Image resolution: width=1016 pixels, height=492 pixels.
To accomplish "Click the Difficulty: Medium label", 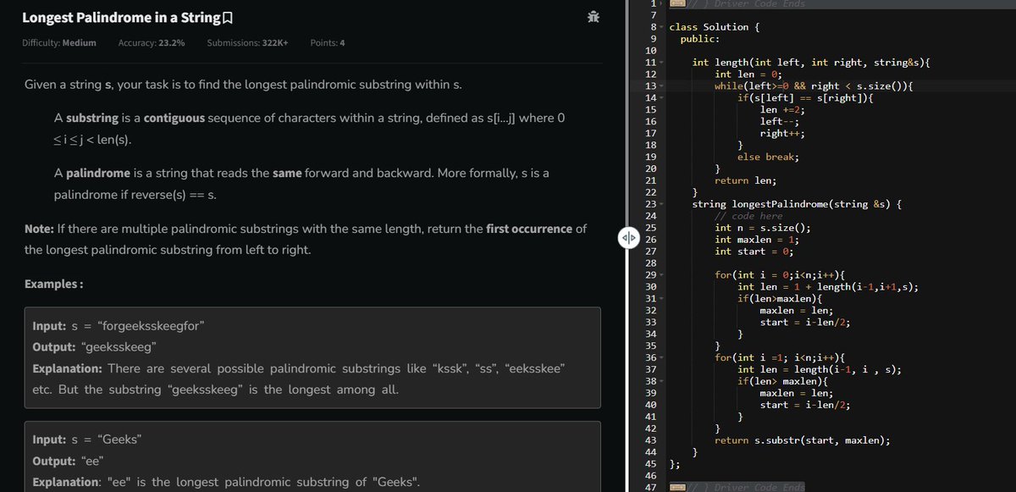I will click(x=58, y=42).
